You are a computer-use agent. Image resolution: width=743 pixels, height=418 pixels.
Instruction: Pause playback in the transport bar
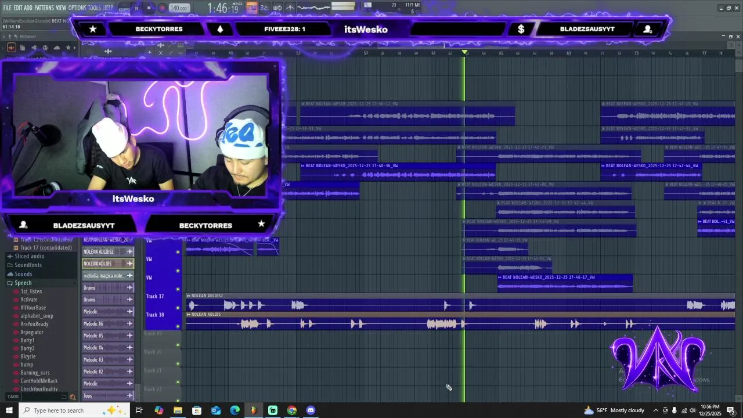(136, 8)
